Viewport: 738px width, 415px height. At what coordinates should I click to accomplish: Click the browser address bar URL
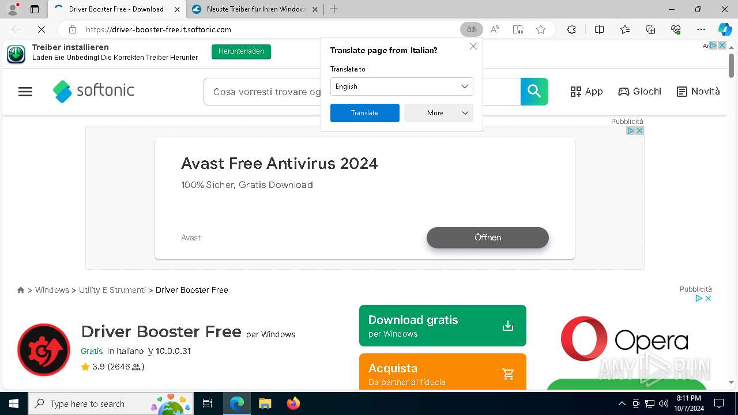pos(159,29)
